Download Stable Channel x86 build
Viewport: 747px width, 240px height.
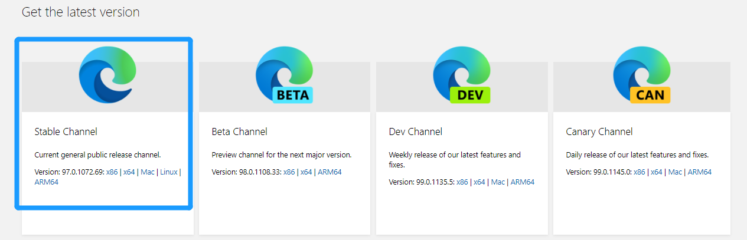pyautogui.click(x=112, y=172)
